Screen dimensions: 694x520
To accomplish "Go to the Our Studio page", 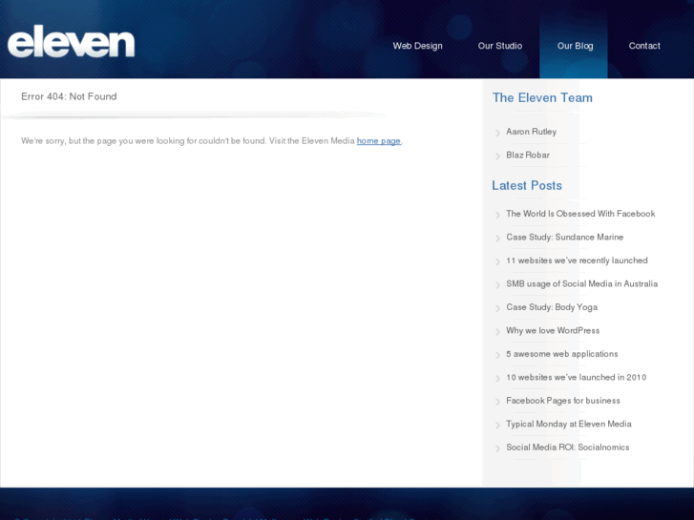I will 499,46.
